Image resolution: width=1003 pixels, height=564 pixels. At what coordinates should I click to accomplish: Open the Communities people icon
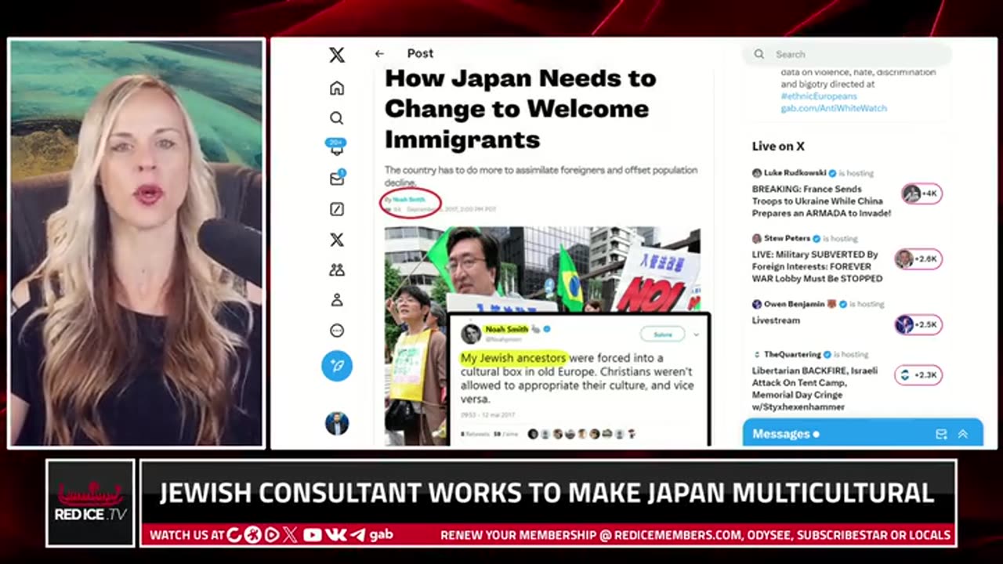(337, 270)
